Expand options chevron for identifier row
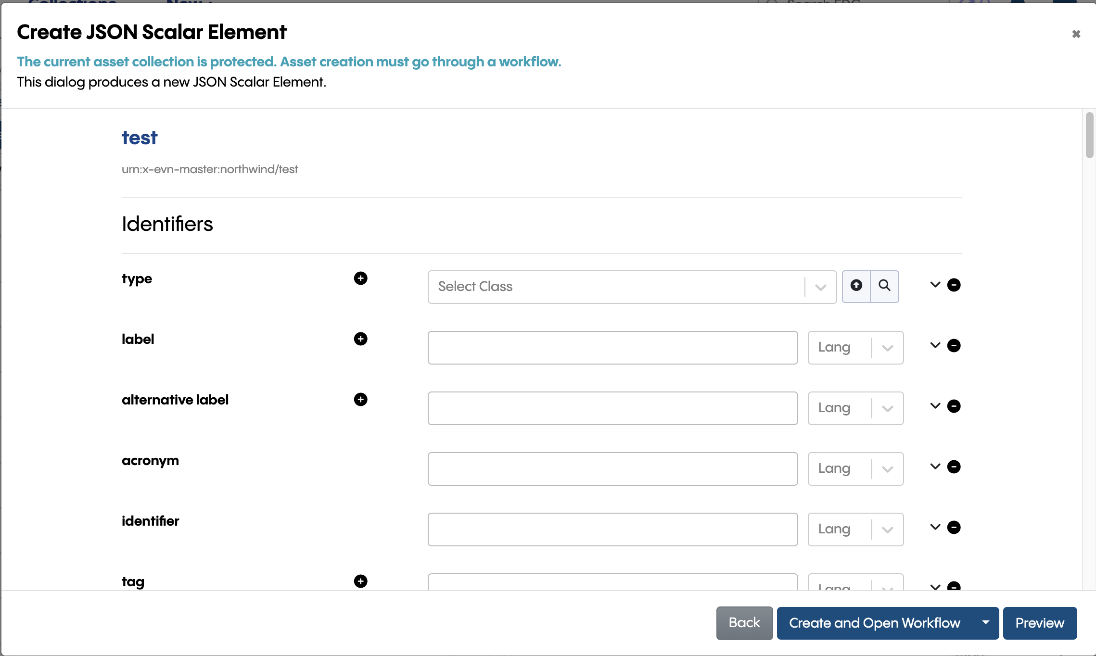1096x656 pixels. point(935,527)
